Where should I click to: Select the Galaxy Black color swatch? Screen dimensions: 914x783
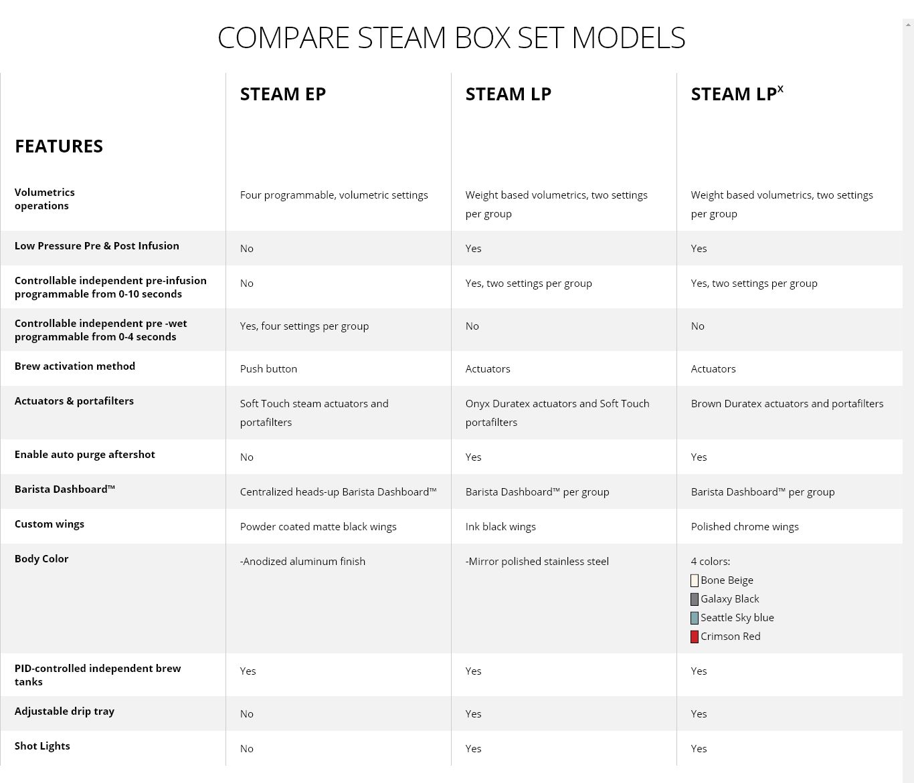tap(695, 599)
